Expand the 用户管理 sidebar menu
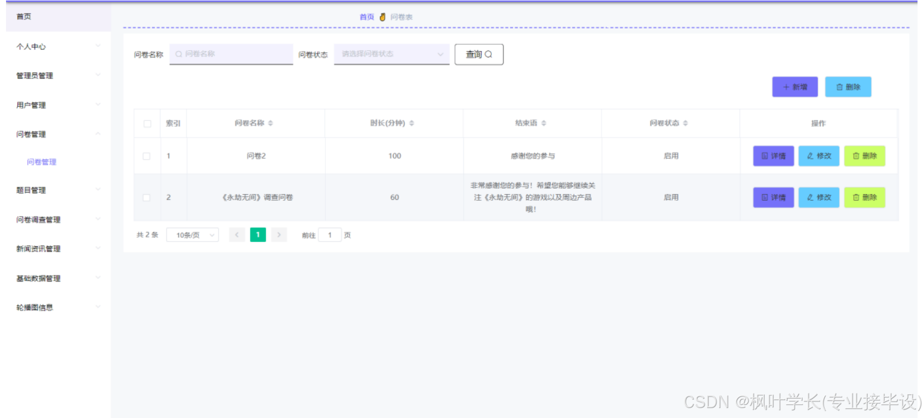This screenshot has width=924, height=418. tap(58, 105)
